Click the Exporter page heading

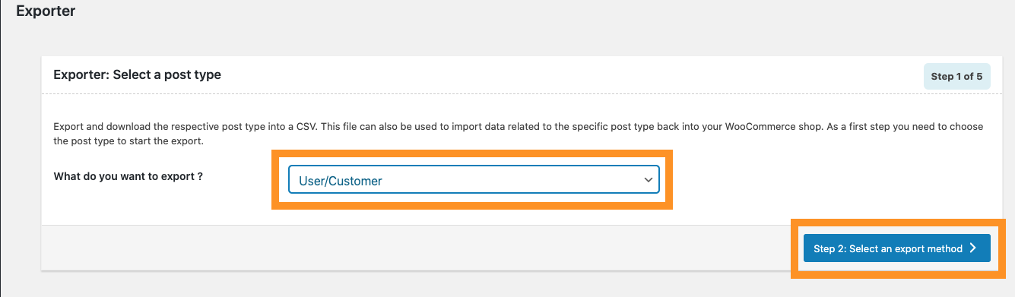[46, 11]
